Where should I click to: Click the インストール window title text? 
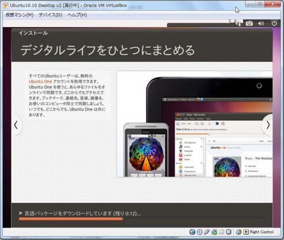click(x=33, y=33)
